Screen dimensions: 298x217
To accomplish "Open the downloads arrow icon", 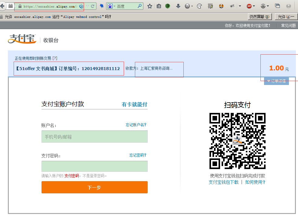I will [x=178, y=6].
